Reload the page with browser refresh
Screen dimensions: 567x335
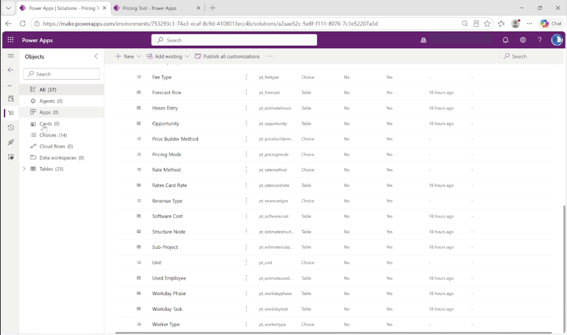point(23,24)
